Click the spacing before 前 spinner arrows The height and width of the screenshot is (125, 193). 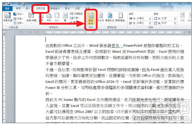[x=175, y=18]
